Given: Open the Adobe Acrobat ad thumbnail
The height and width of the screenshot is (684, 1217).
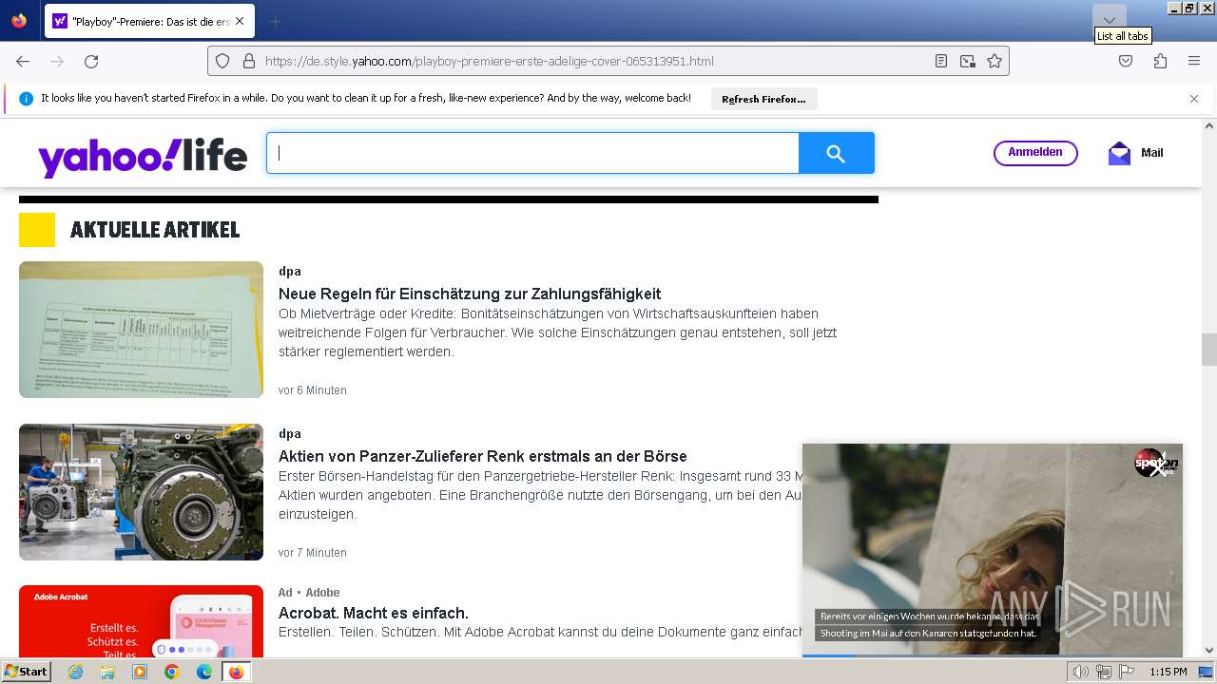Looking at the screenshot, I should coord(141,621).
